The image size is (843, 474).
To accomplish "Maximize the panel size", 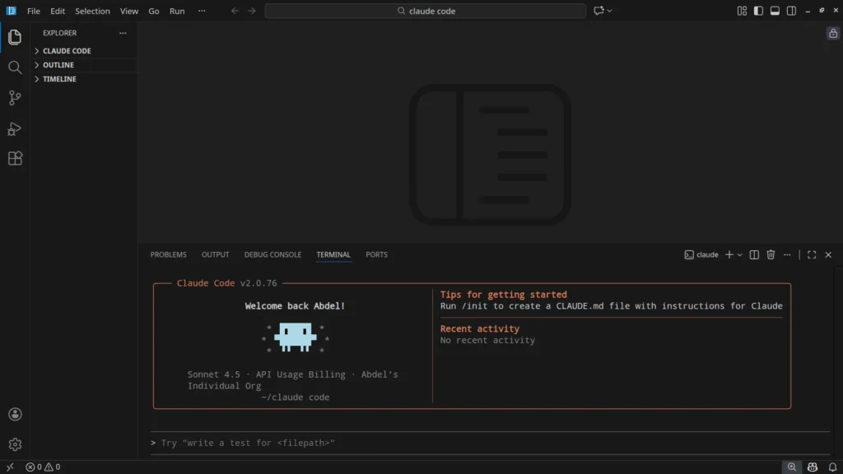I will pyautogui.click(x=812, y=255).
